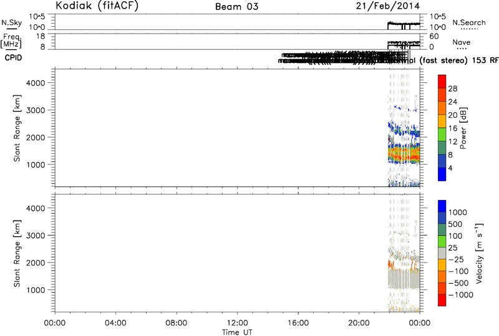Pick the bright blue bottom segment of power colorbar

point(442,175)
